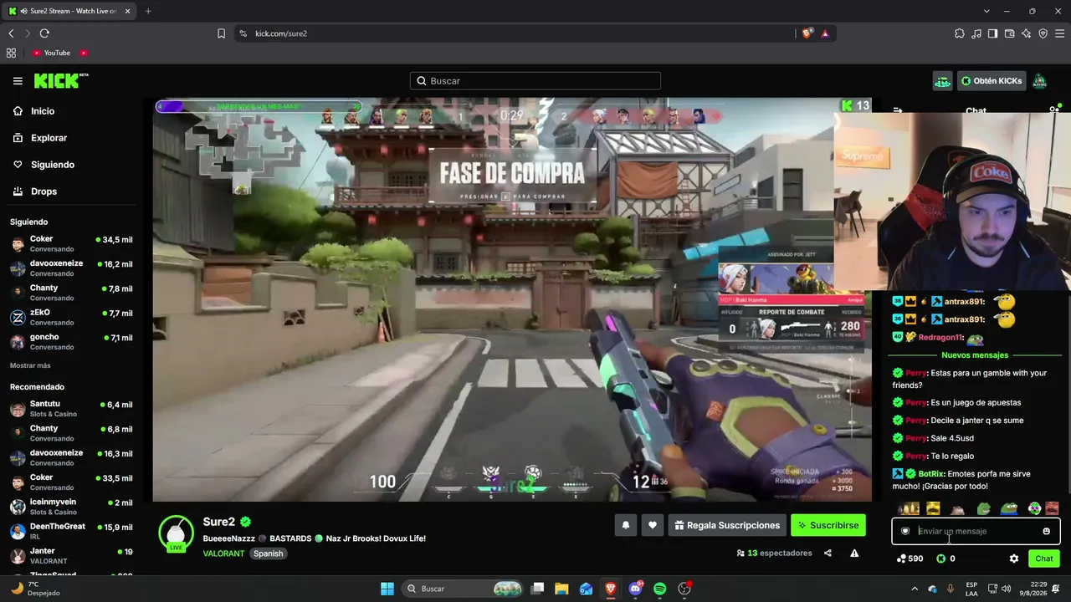Image resolution: width=1071 pixels, height=602 pixels.
Task: Open Discord from the taskbar
Action: [x=635, y=589]
